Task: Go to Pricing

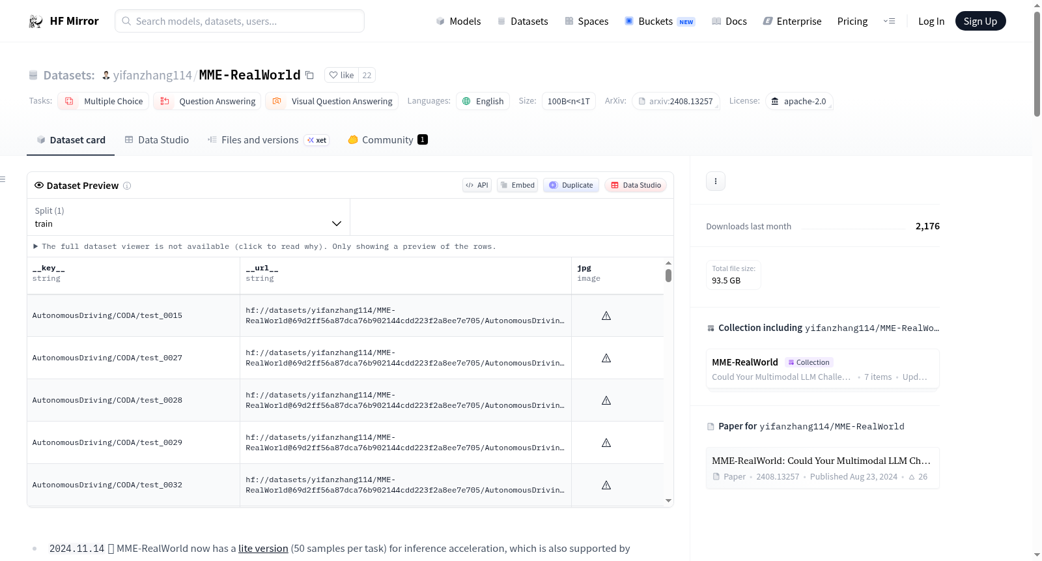Action: pyautogui.click(x=852, y=22)
